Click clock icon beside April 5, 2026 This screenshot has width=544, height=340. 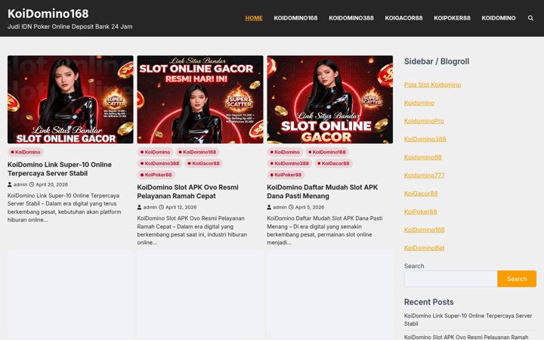291,207
